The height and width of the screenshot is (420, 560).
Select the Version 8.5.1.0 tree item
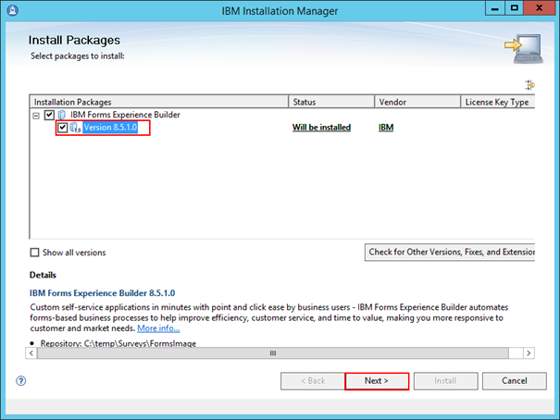[110, 128]
